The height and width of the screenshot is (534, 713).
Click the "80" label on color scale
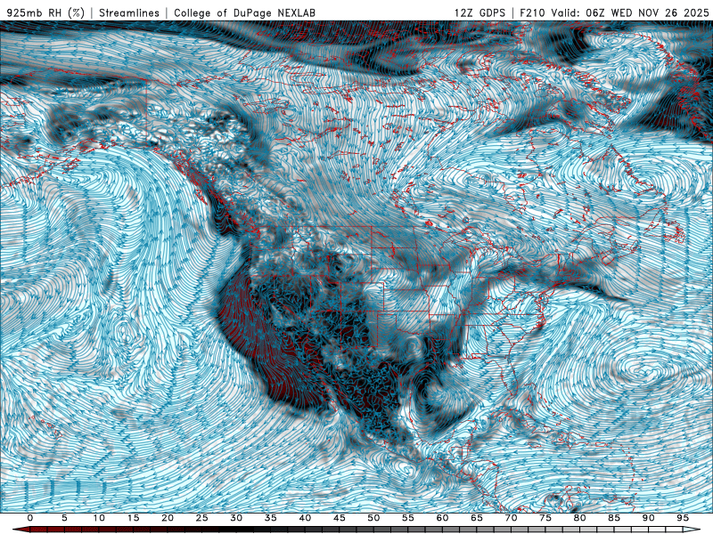[580, 518]
